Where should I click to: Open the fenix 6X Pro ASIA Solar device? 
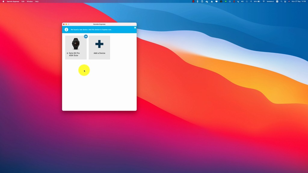coord(76,47)
